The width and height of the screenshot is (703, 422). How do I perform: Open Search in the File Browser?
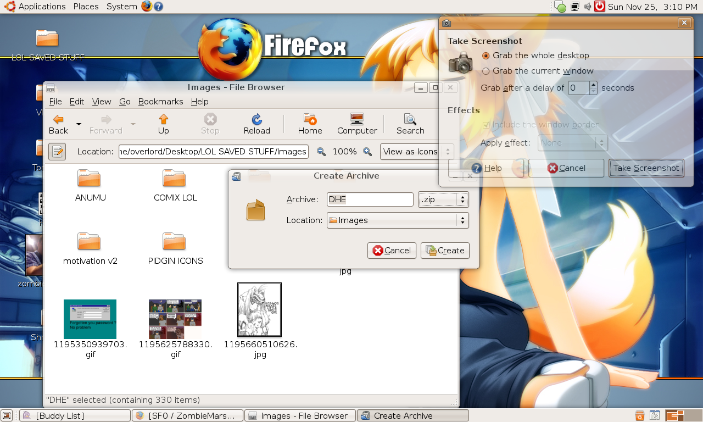[410, 124]
